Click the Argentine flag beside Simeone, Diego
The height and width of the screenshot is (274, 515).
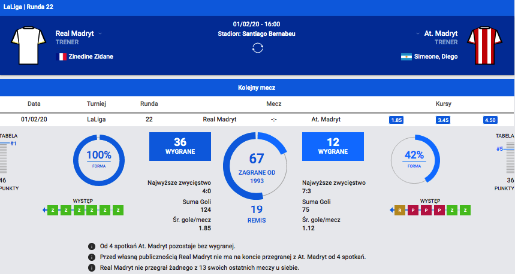406,57
